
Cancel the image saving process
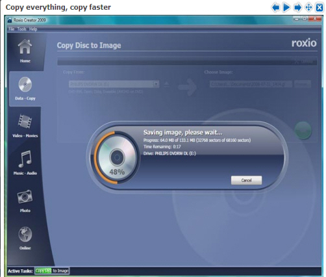point(246,180)
